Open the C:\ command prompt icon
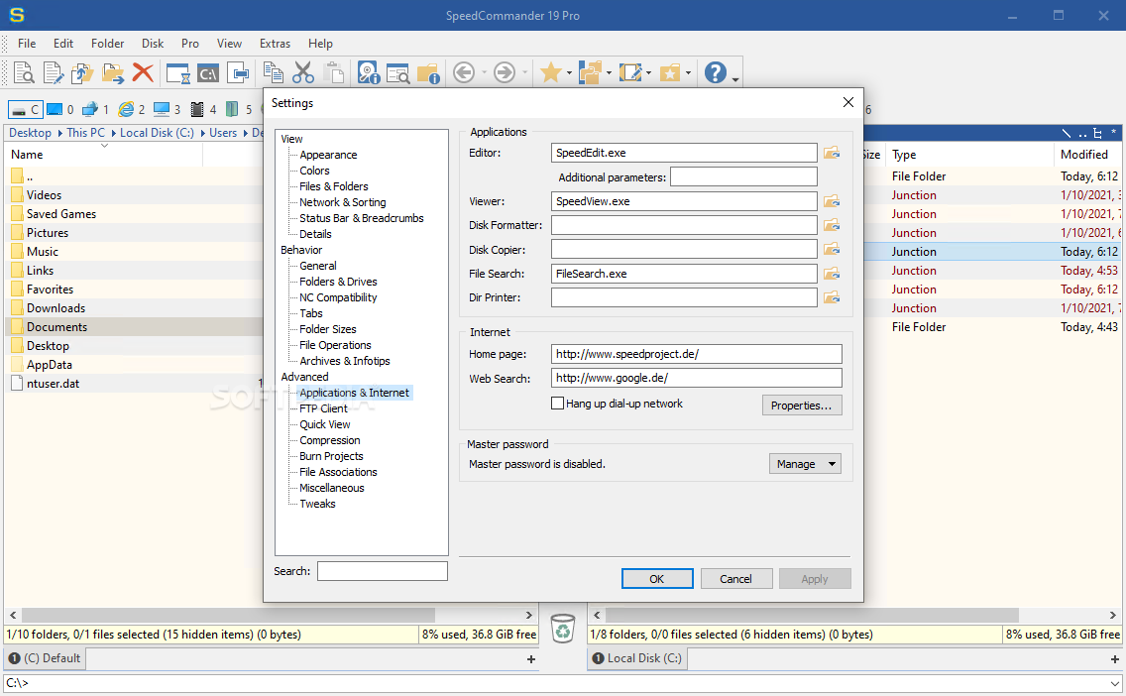The image size is (1126, 696). (x=208, y=72)
